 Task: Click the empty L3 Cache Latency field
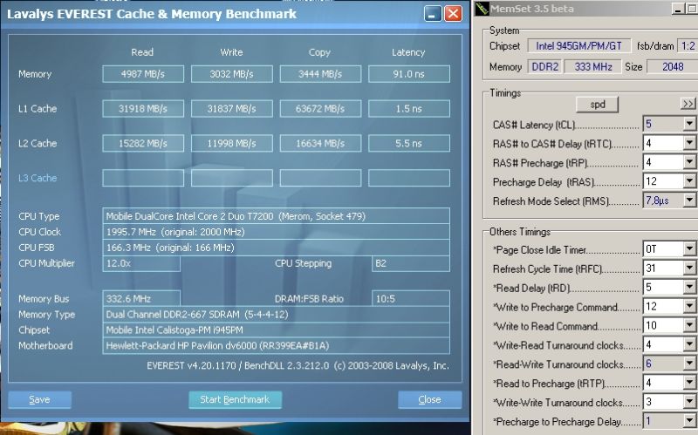point(408,178)
